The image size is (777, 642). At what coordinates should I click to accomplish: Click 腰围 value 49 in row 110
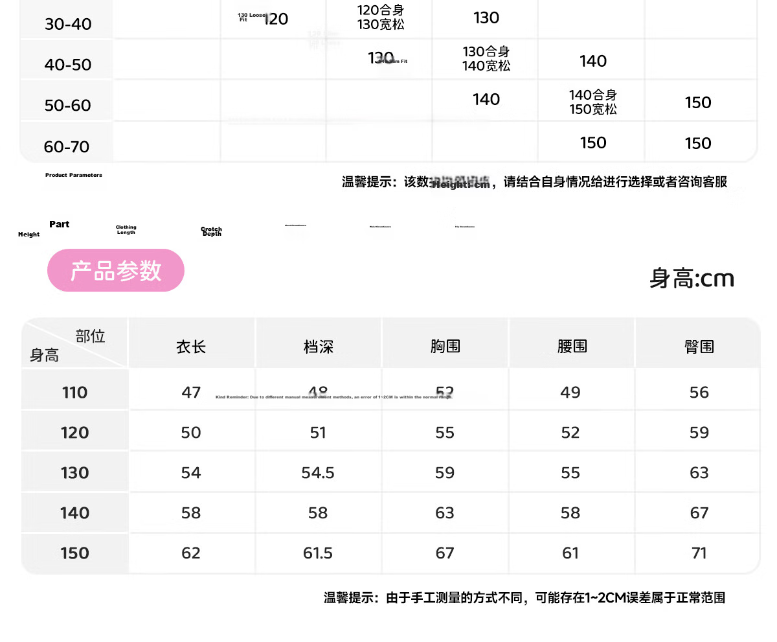[570, 392]
